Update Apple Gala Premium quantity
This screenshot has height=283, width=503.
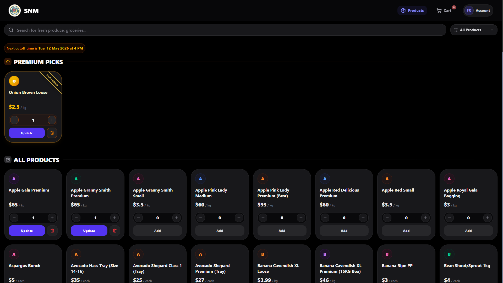(x=27, y=231)
